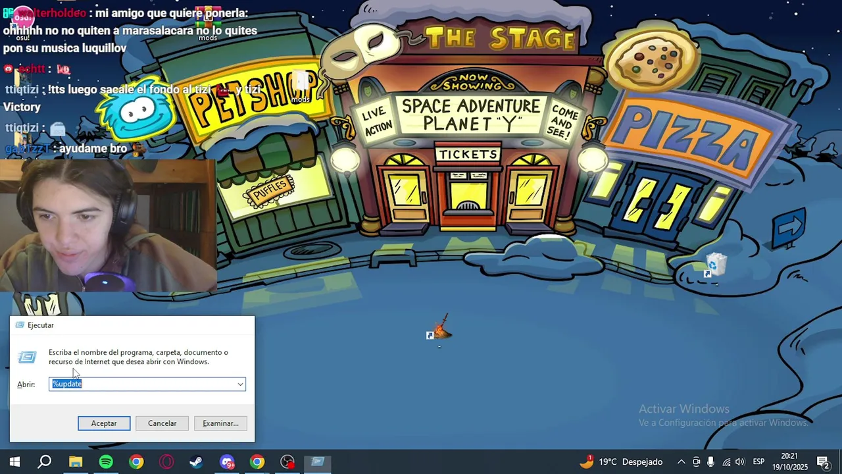The height and width of the screenshot is (474, 842).
Task: Open File Explorer from the taskbar
Action: pyautogui.click(x=76, y=462)
